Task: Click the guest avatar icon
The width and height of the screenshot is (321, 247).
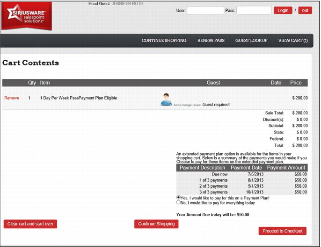Action: pyautogui.click(x=166, y=99)
